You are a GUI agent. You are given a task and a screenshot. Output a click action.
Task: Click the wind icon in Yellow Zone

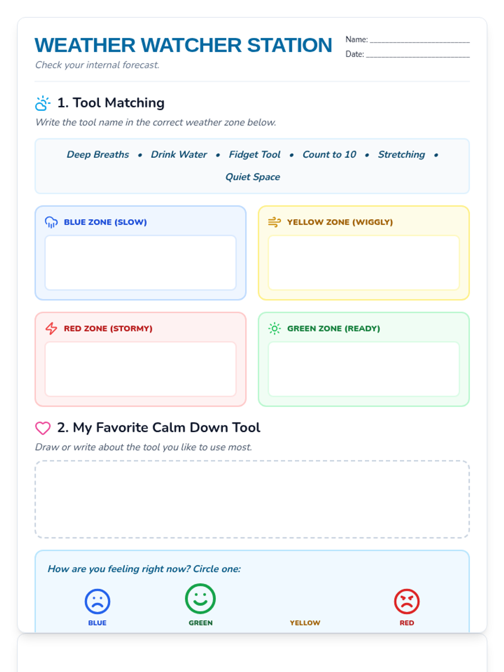click(274, 222)
